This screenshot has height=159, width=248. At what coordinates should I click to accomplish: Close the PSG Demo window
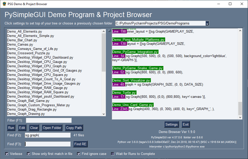point(242,4)
